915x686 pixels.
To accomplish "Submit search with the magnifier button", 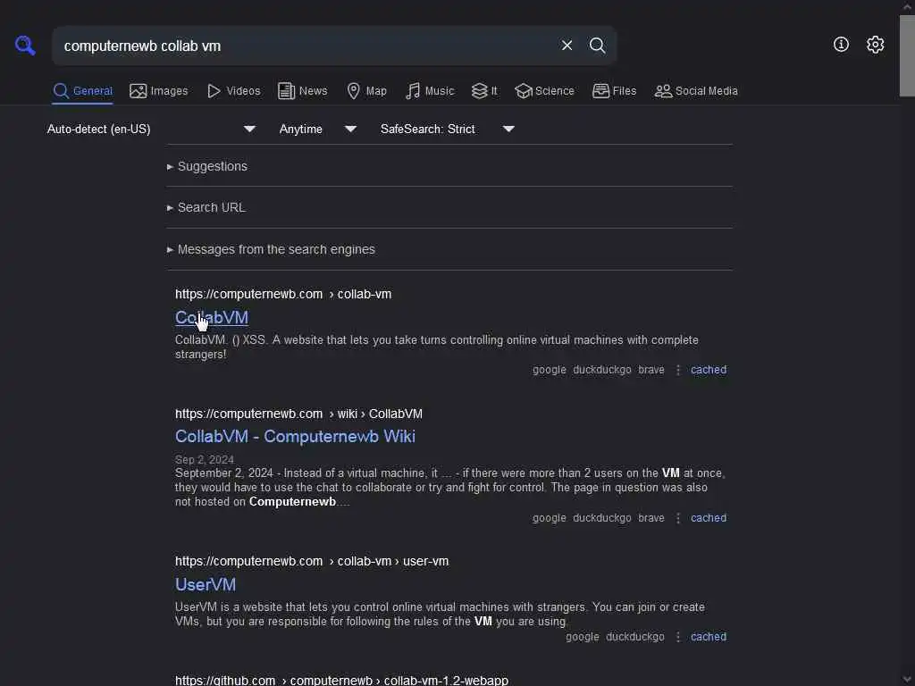I will tap(597, 46).
